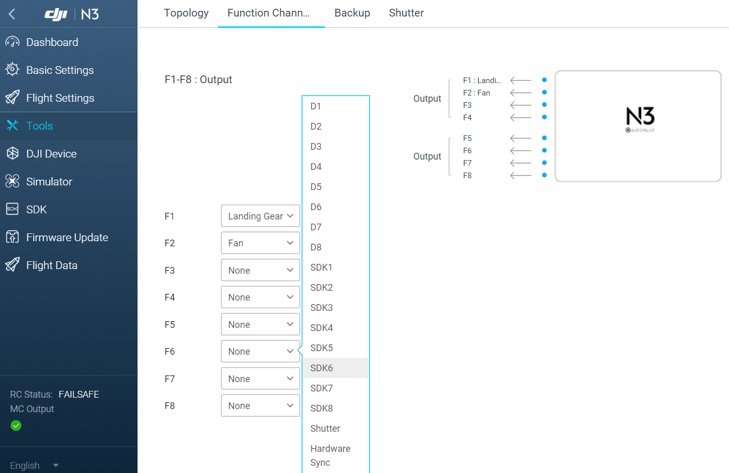Open the Shutter tab
This screenshot has width=729, height=473.
click(406, 13)
